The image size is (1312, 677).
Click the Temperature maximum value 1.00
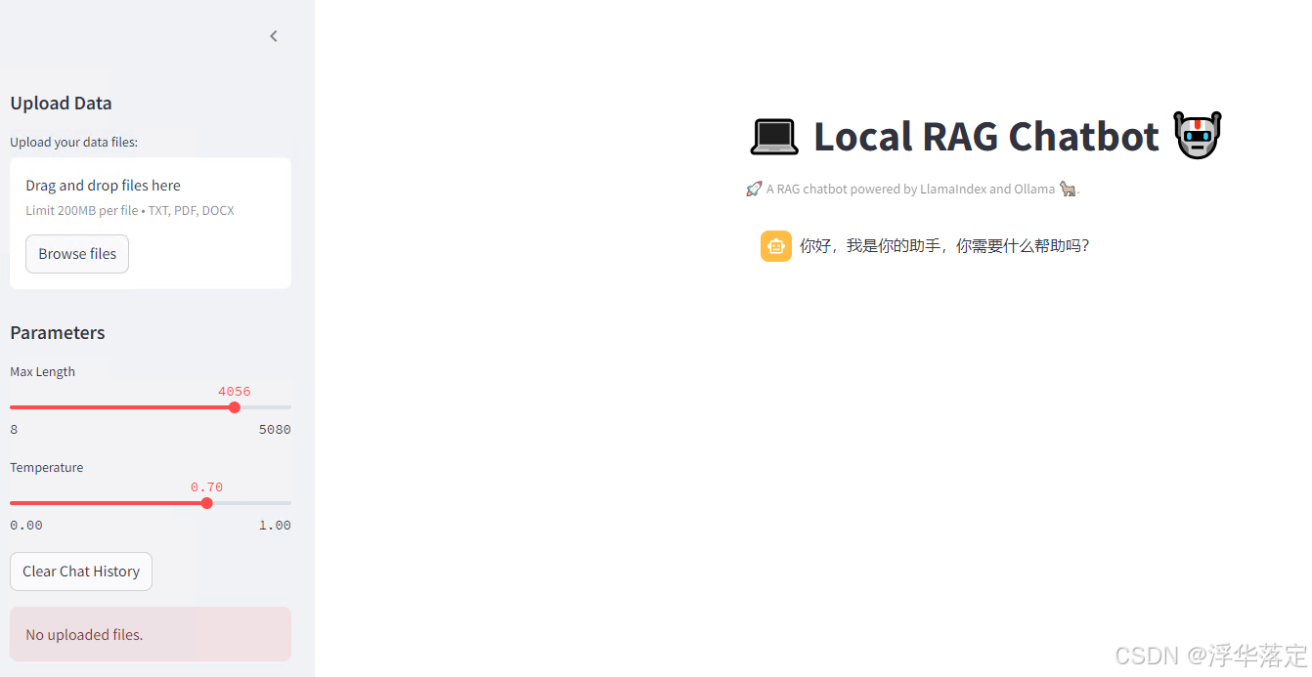pos(275,526)
